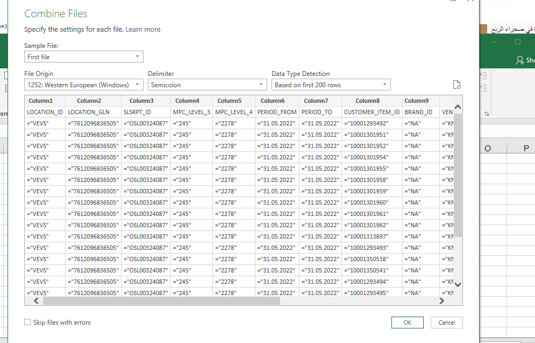Select the Column9 header
Viewport: 535px width, 343px height.
point(420,101)
